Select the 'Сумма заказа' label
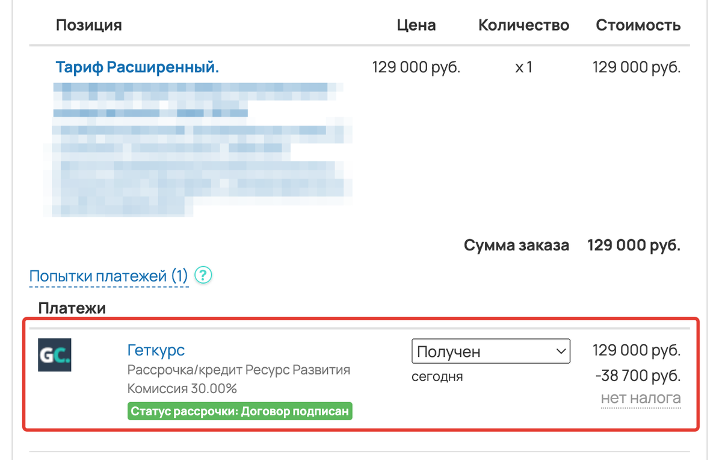 (516, 246)
